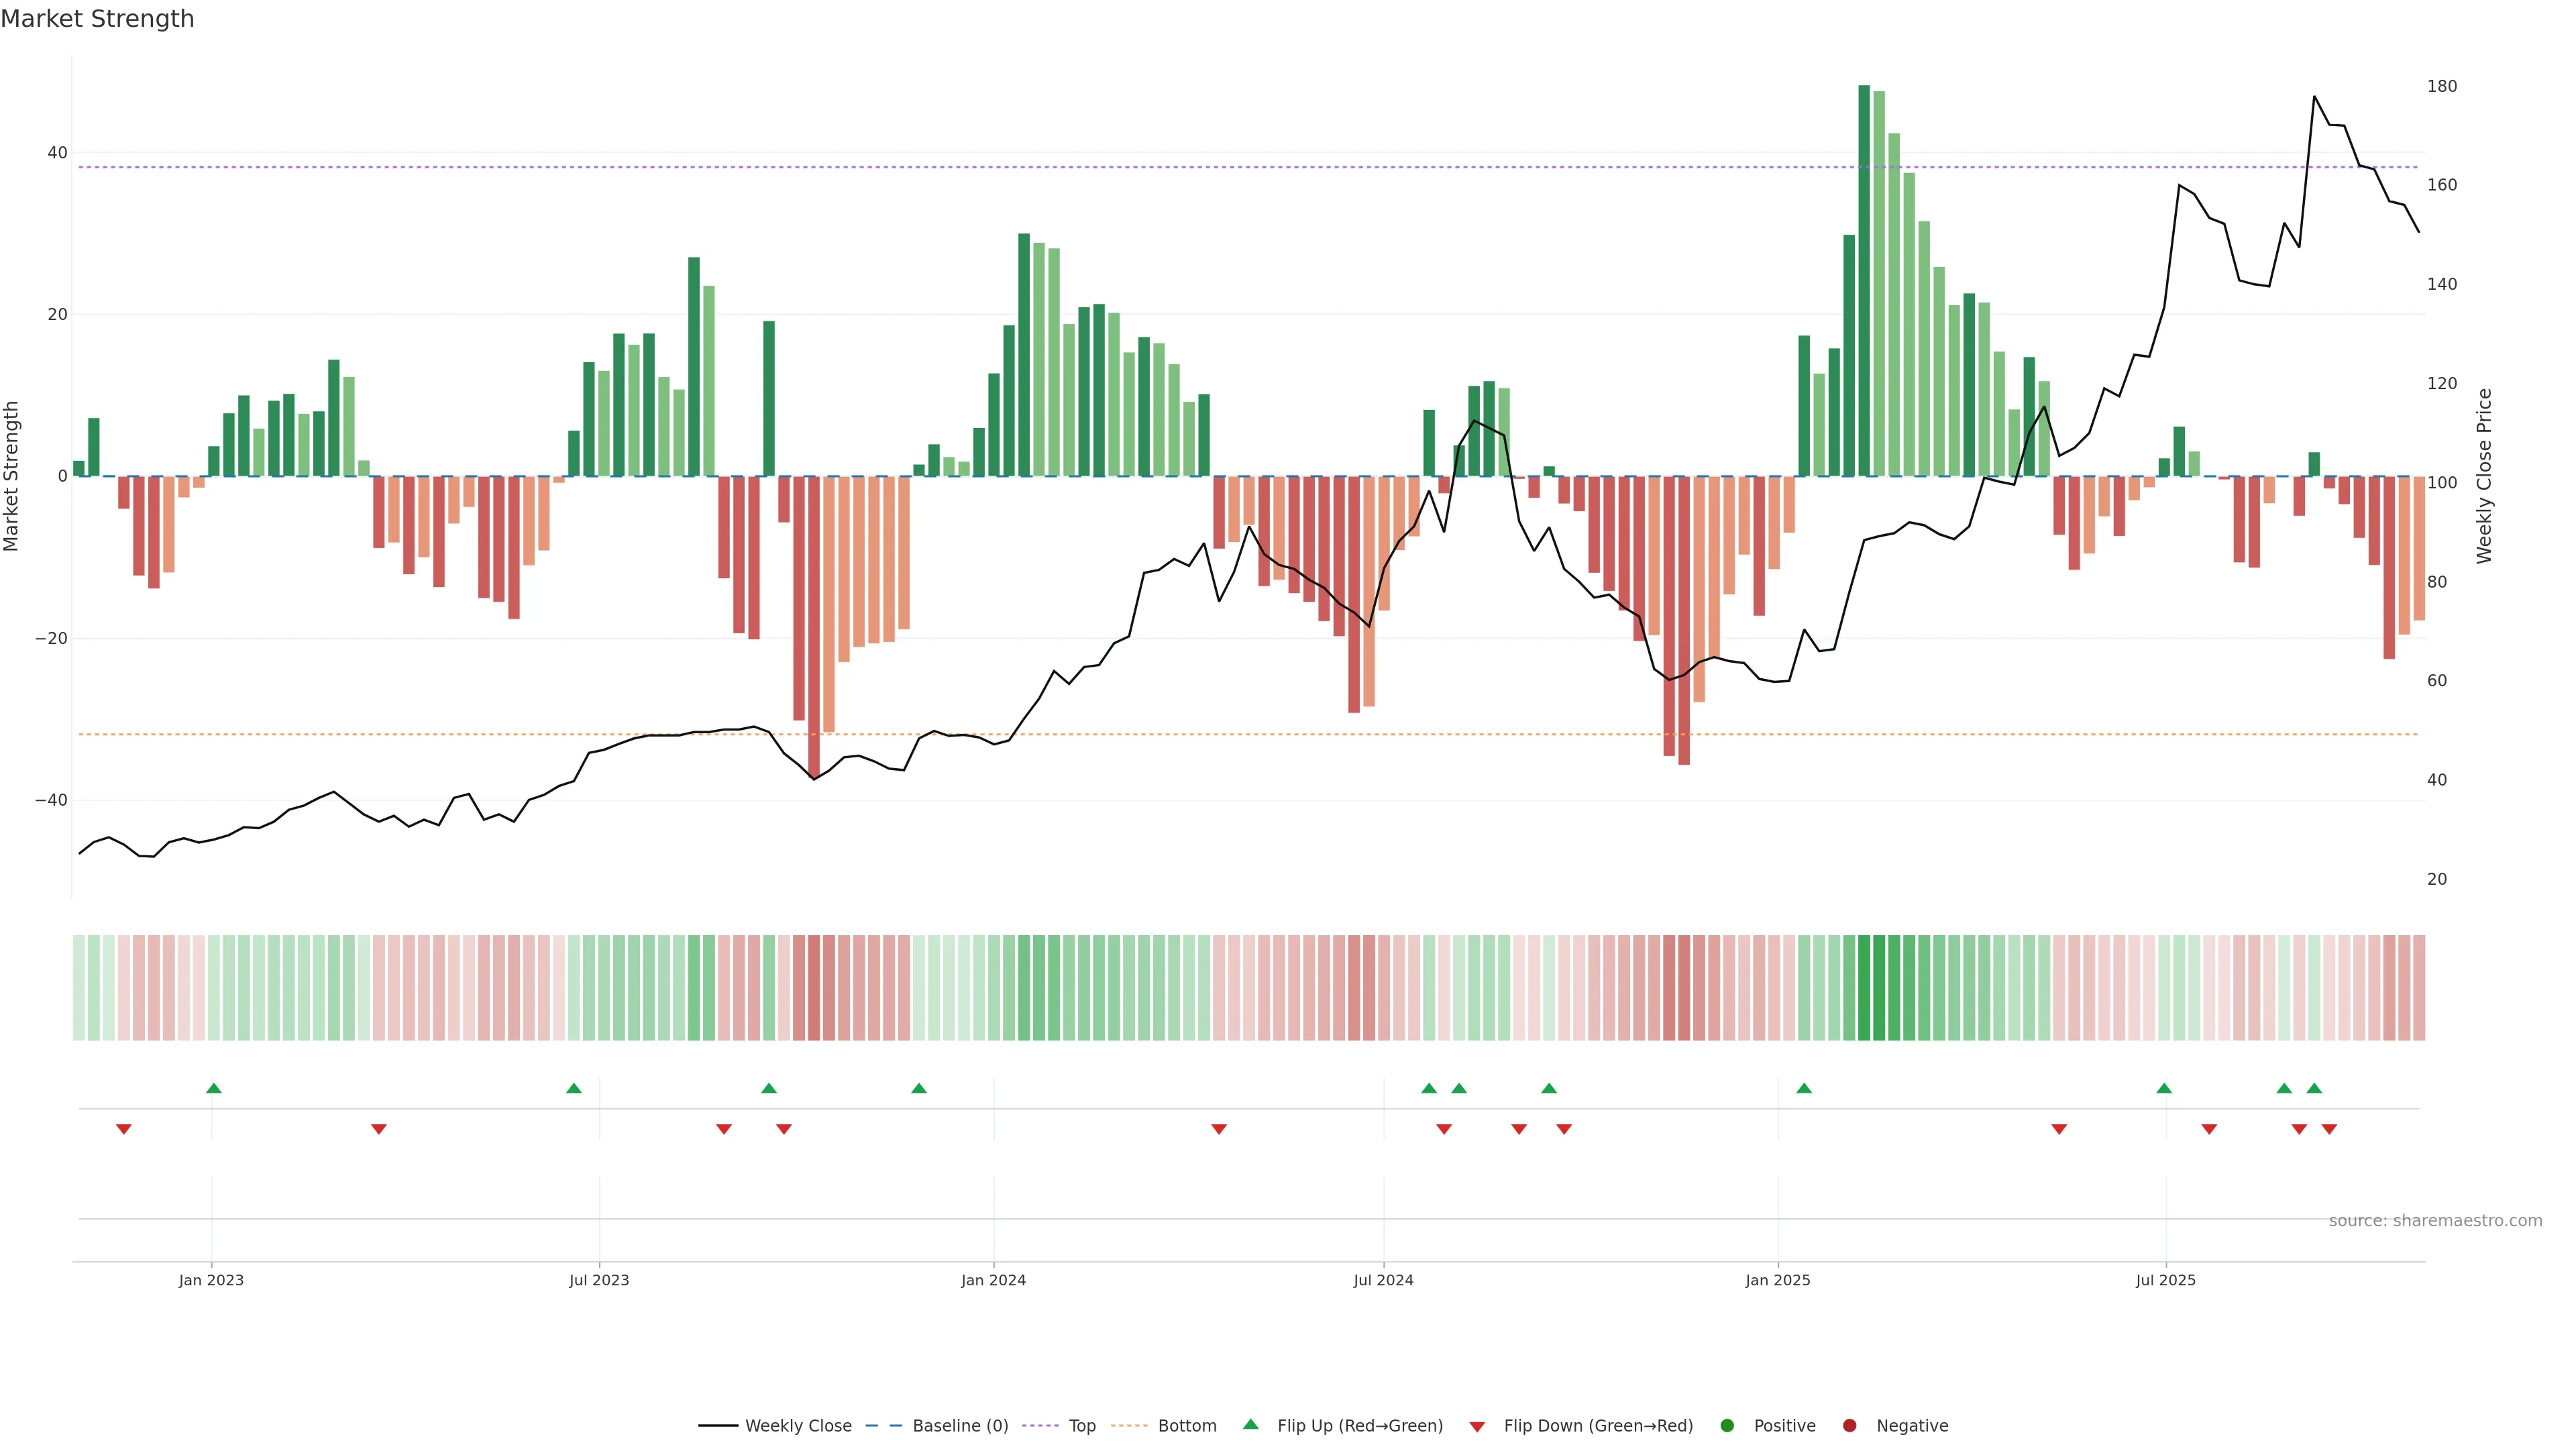Click the red Flip Down legend triangle

coord(1477,1426)
